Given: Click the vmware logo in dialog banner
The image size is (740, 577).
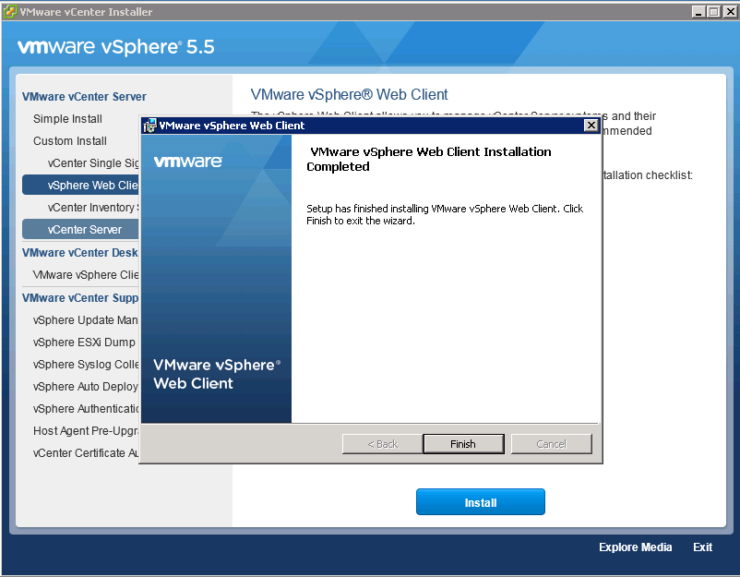Looking at the screenshot, I should point(188,162).
